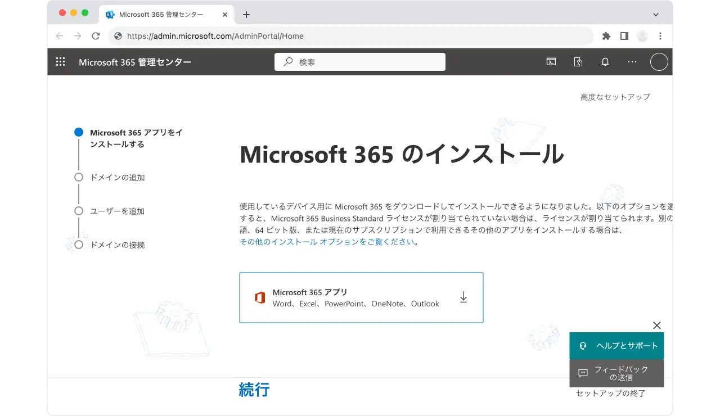Click the feedback speech bubble icon

583,373
